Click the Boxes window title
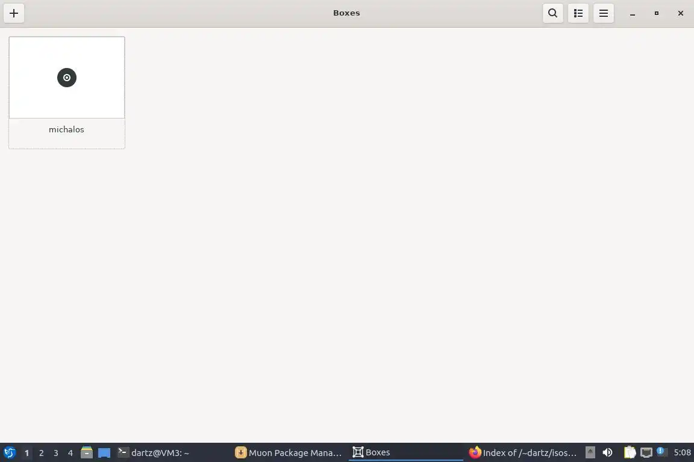The height and width of the screenshot is (462, 694). pos(346,13)
